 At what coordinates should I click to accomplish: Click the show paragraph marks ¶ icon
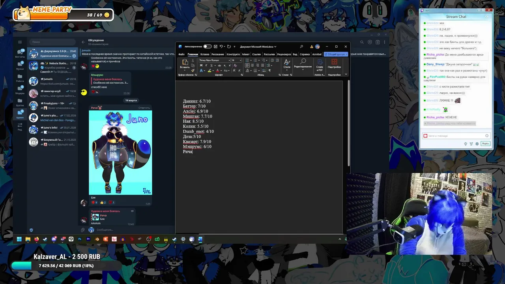click(x=270, y=71)
